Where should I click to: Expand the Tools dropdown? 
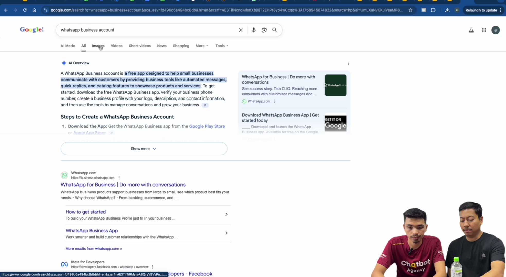point(222,46)
